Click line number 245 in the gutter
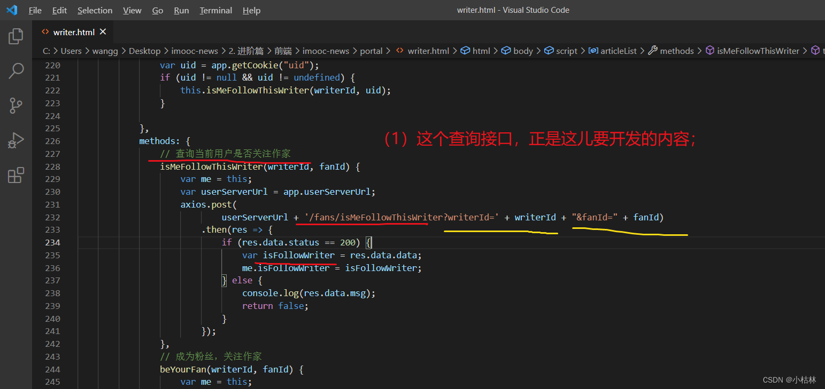825x389 pixels. (x=52, y=382)
